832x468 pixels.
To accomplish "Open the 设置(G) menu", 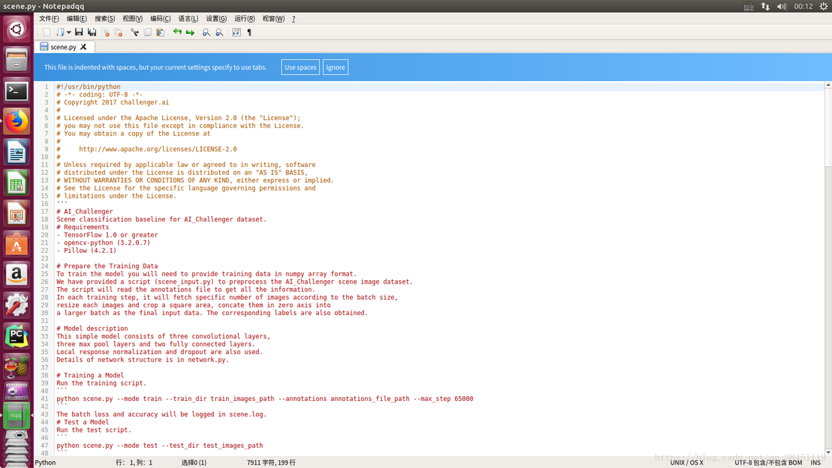I will pos(216,19).
